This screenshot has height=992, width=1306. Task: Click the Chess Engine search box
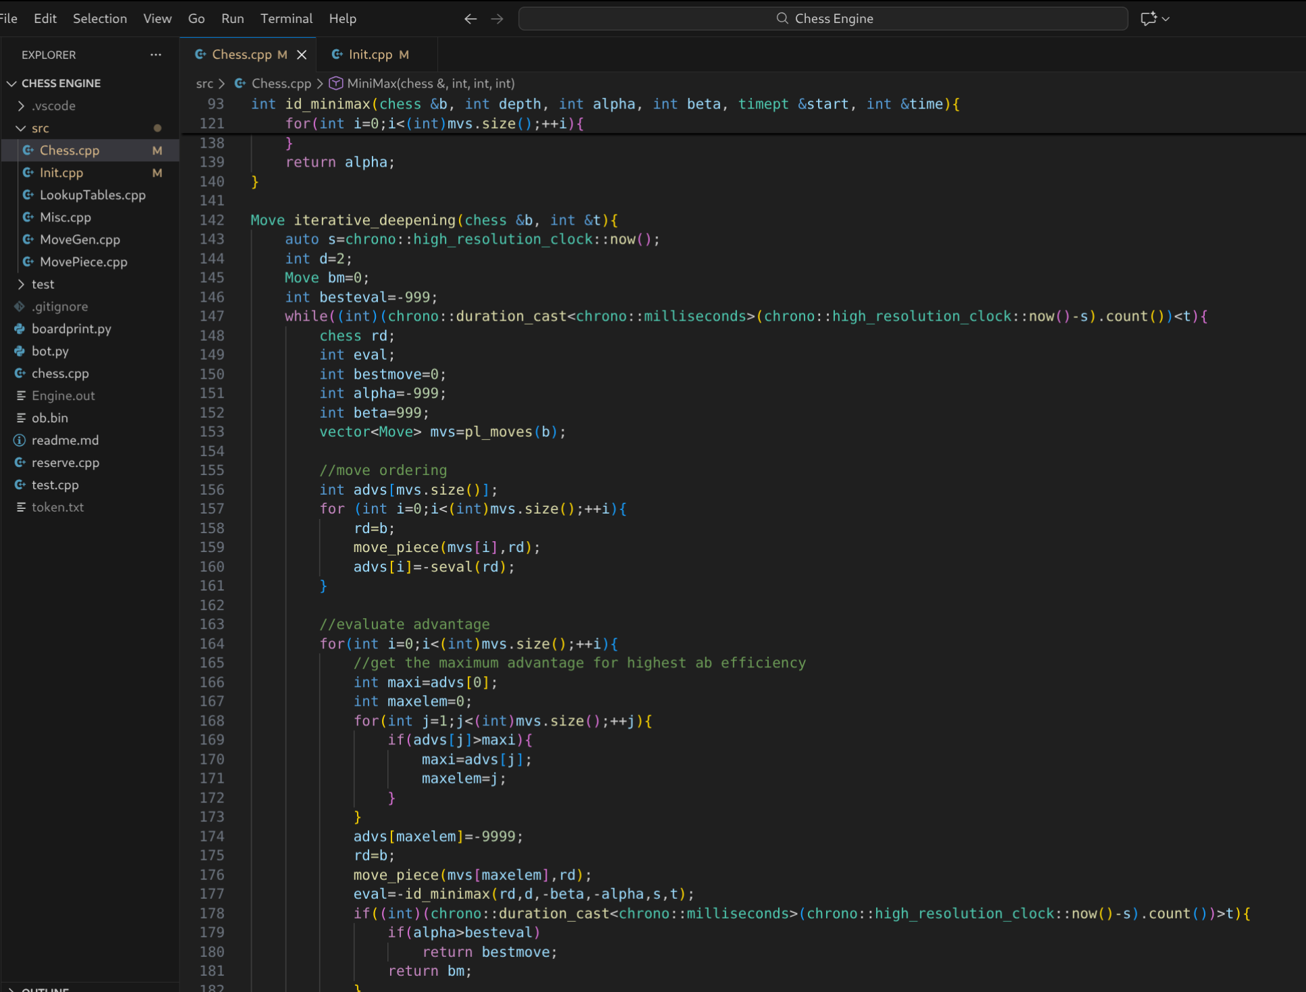click(823, 19)
